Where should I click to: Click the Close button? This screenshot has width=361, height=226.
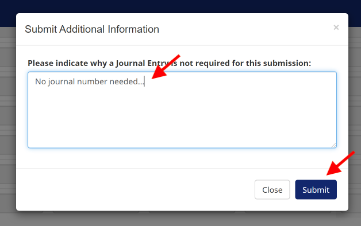[x=272, y=189]
